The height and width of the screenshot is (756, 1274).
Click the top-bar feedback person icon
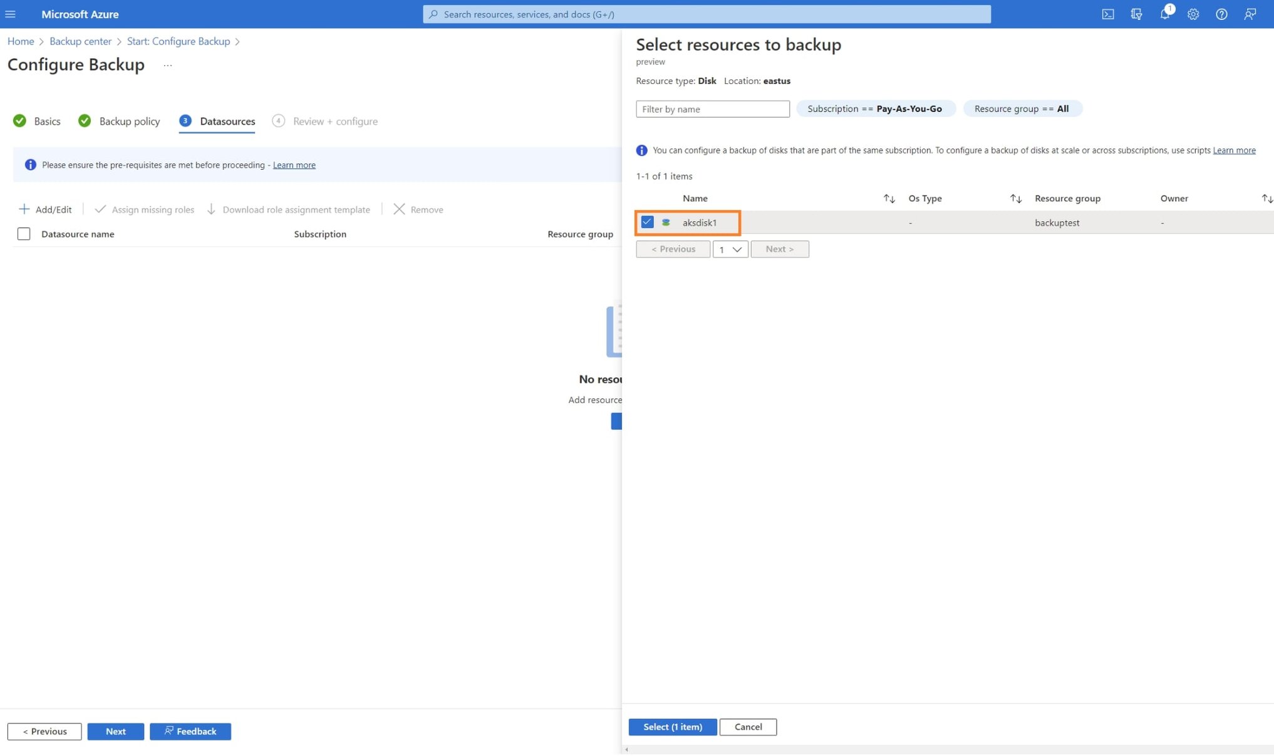pos(1250,14)
